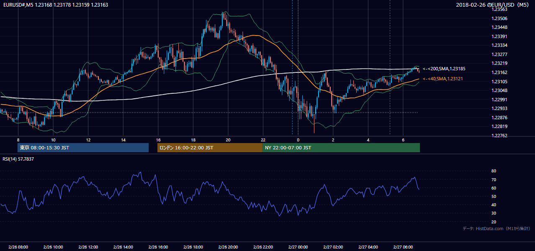Click price axis value 1.23563
The height and width of the screenshot is (251, 535).
(499, 9)
